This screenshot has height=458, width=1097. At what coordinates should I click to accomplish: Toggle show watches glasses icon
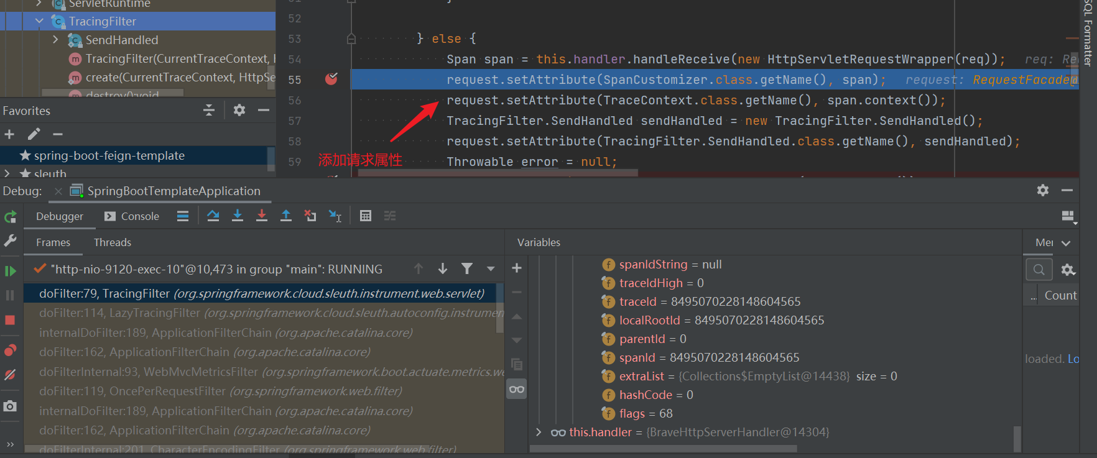point(516,389)
